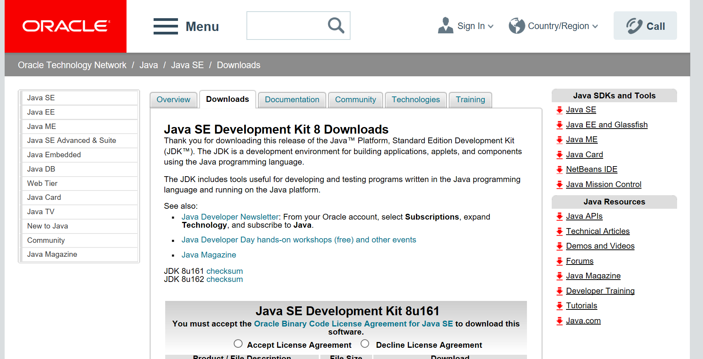Click the Country/Region globe icon
The width and height of the screenshot is (703, 359).
(x=517, y=26)
